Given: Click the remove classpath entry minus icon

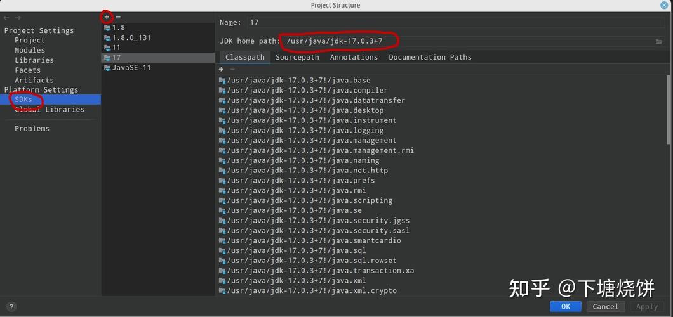Looking at the screenshot, I should tap(232, 69).
